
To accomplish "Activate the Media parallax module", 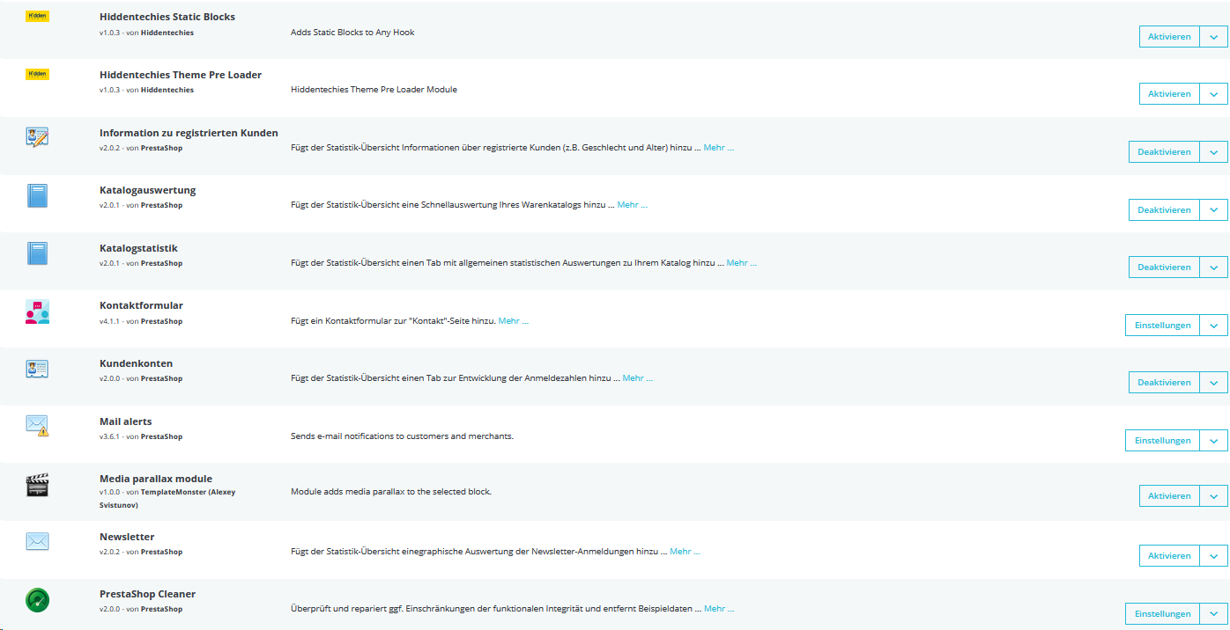I will [x=1169, y=496].
